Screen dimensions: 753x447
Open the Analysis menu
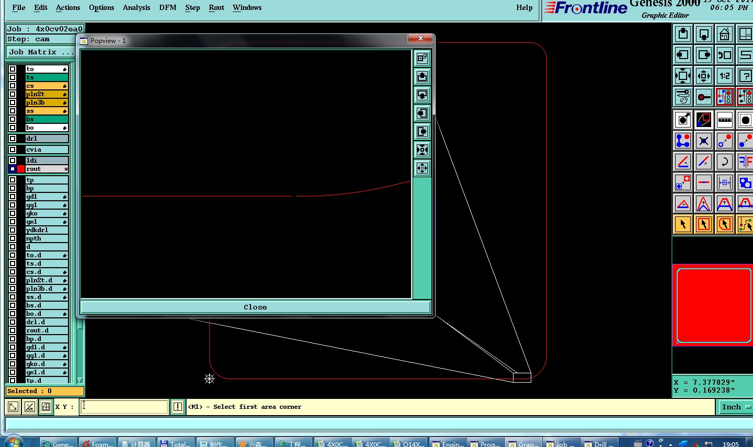(x=136, y=7)
